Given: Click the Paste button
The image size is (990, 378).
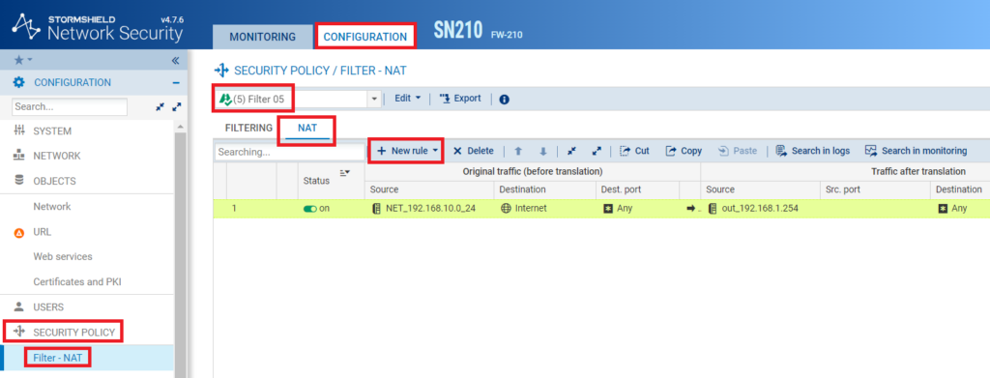Looking at the screenshot, I should click(738, 151).
